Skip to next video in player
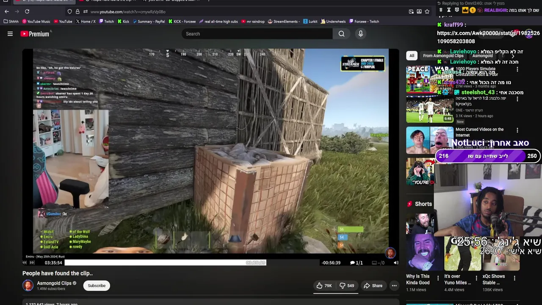The width and height of the screenshot is (542, 305). click(32, 263)
